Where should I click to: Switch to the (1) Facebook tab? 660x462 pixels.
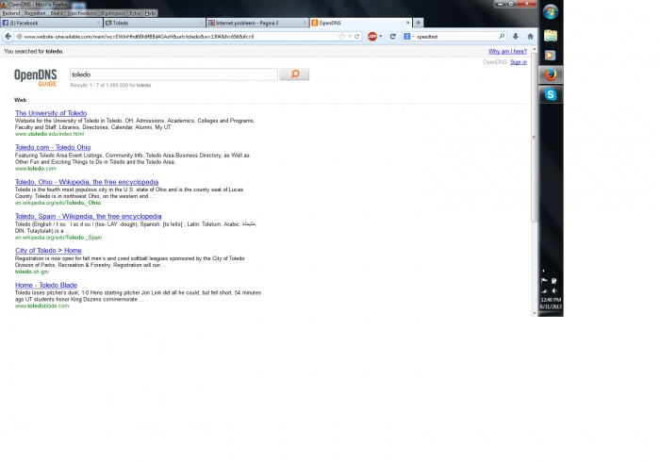click(51, 23)
